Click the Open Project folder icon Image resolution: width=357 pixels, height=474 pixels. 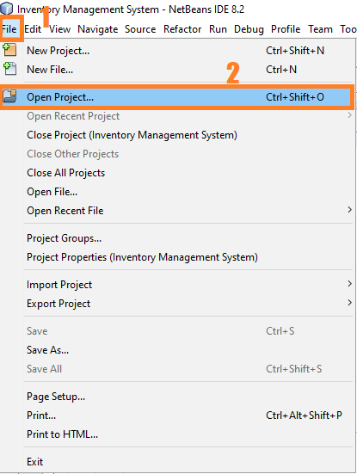[x=9, y=96]
